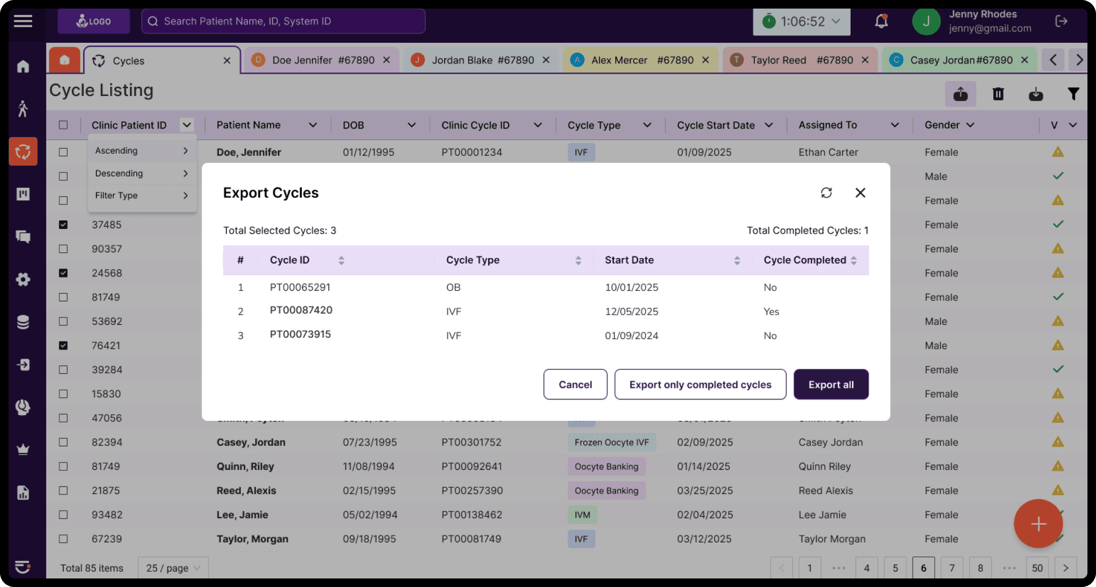Image resolution: width=1096 pixels, height=587 pixels.
Task: Click the notification bell in the top bar
Action: tap(881, 21)
